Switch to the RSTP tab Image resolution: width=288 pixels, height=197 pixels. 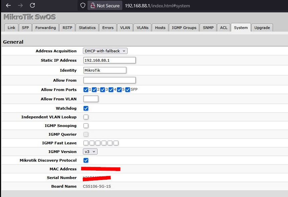67,28
